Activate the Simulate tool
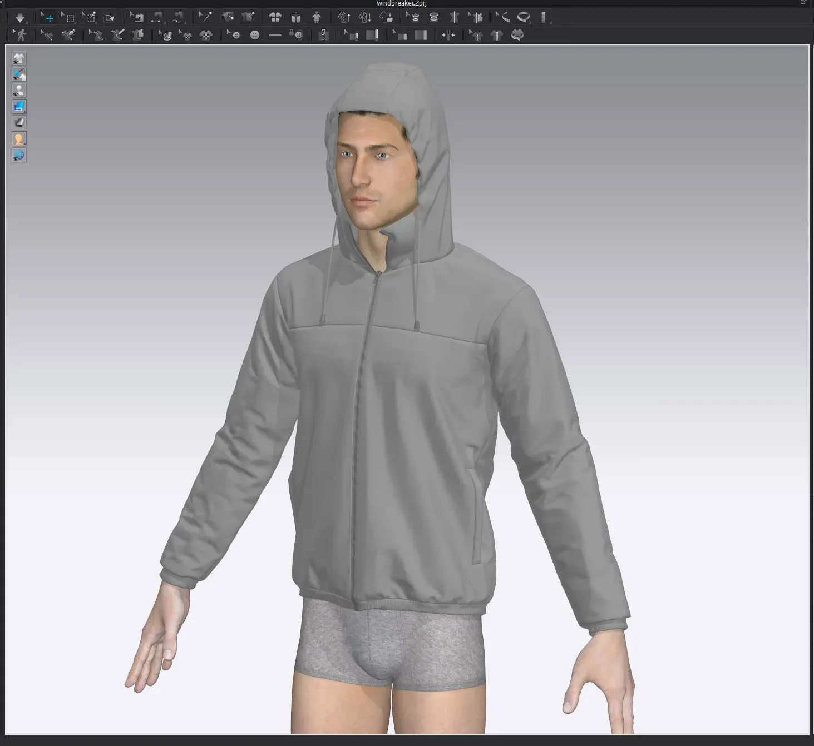Screen dimensions: 814x746 point(21,17)
